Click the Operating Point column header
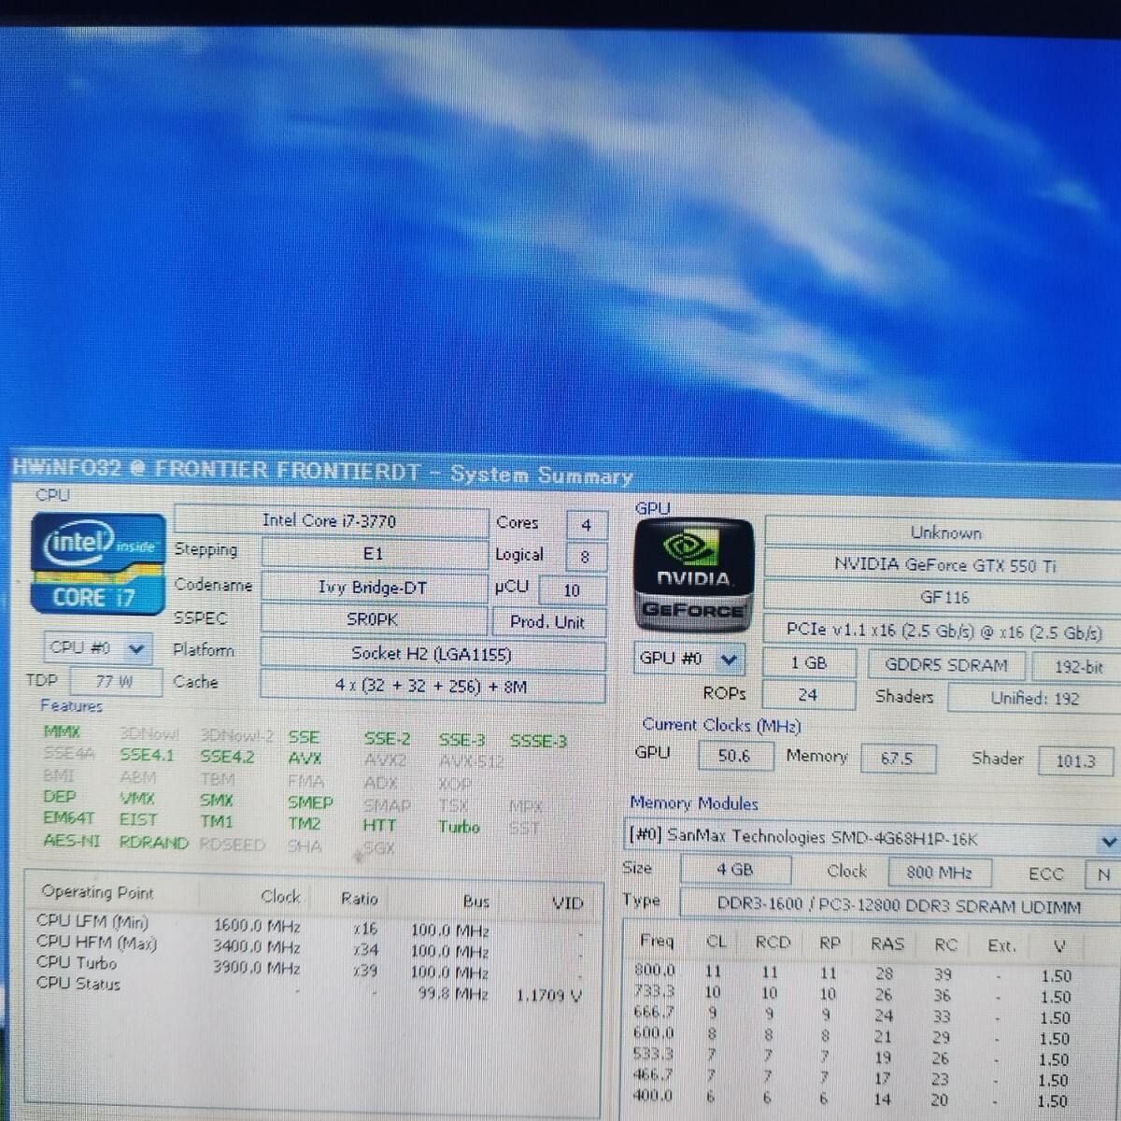The image size is (1121, 1121). pyautogui.click(x=98, y=893)
